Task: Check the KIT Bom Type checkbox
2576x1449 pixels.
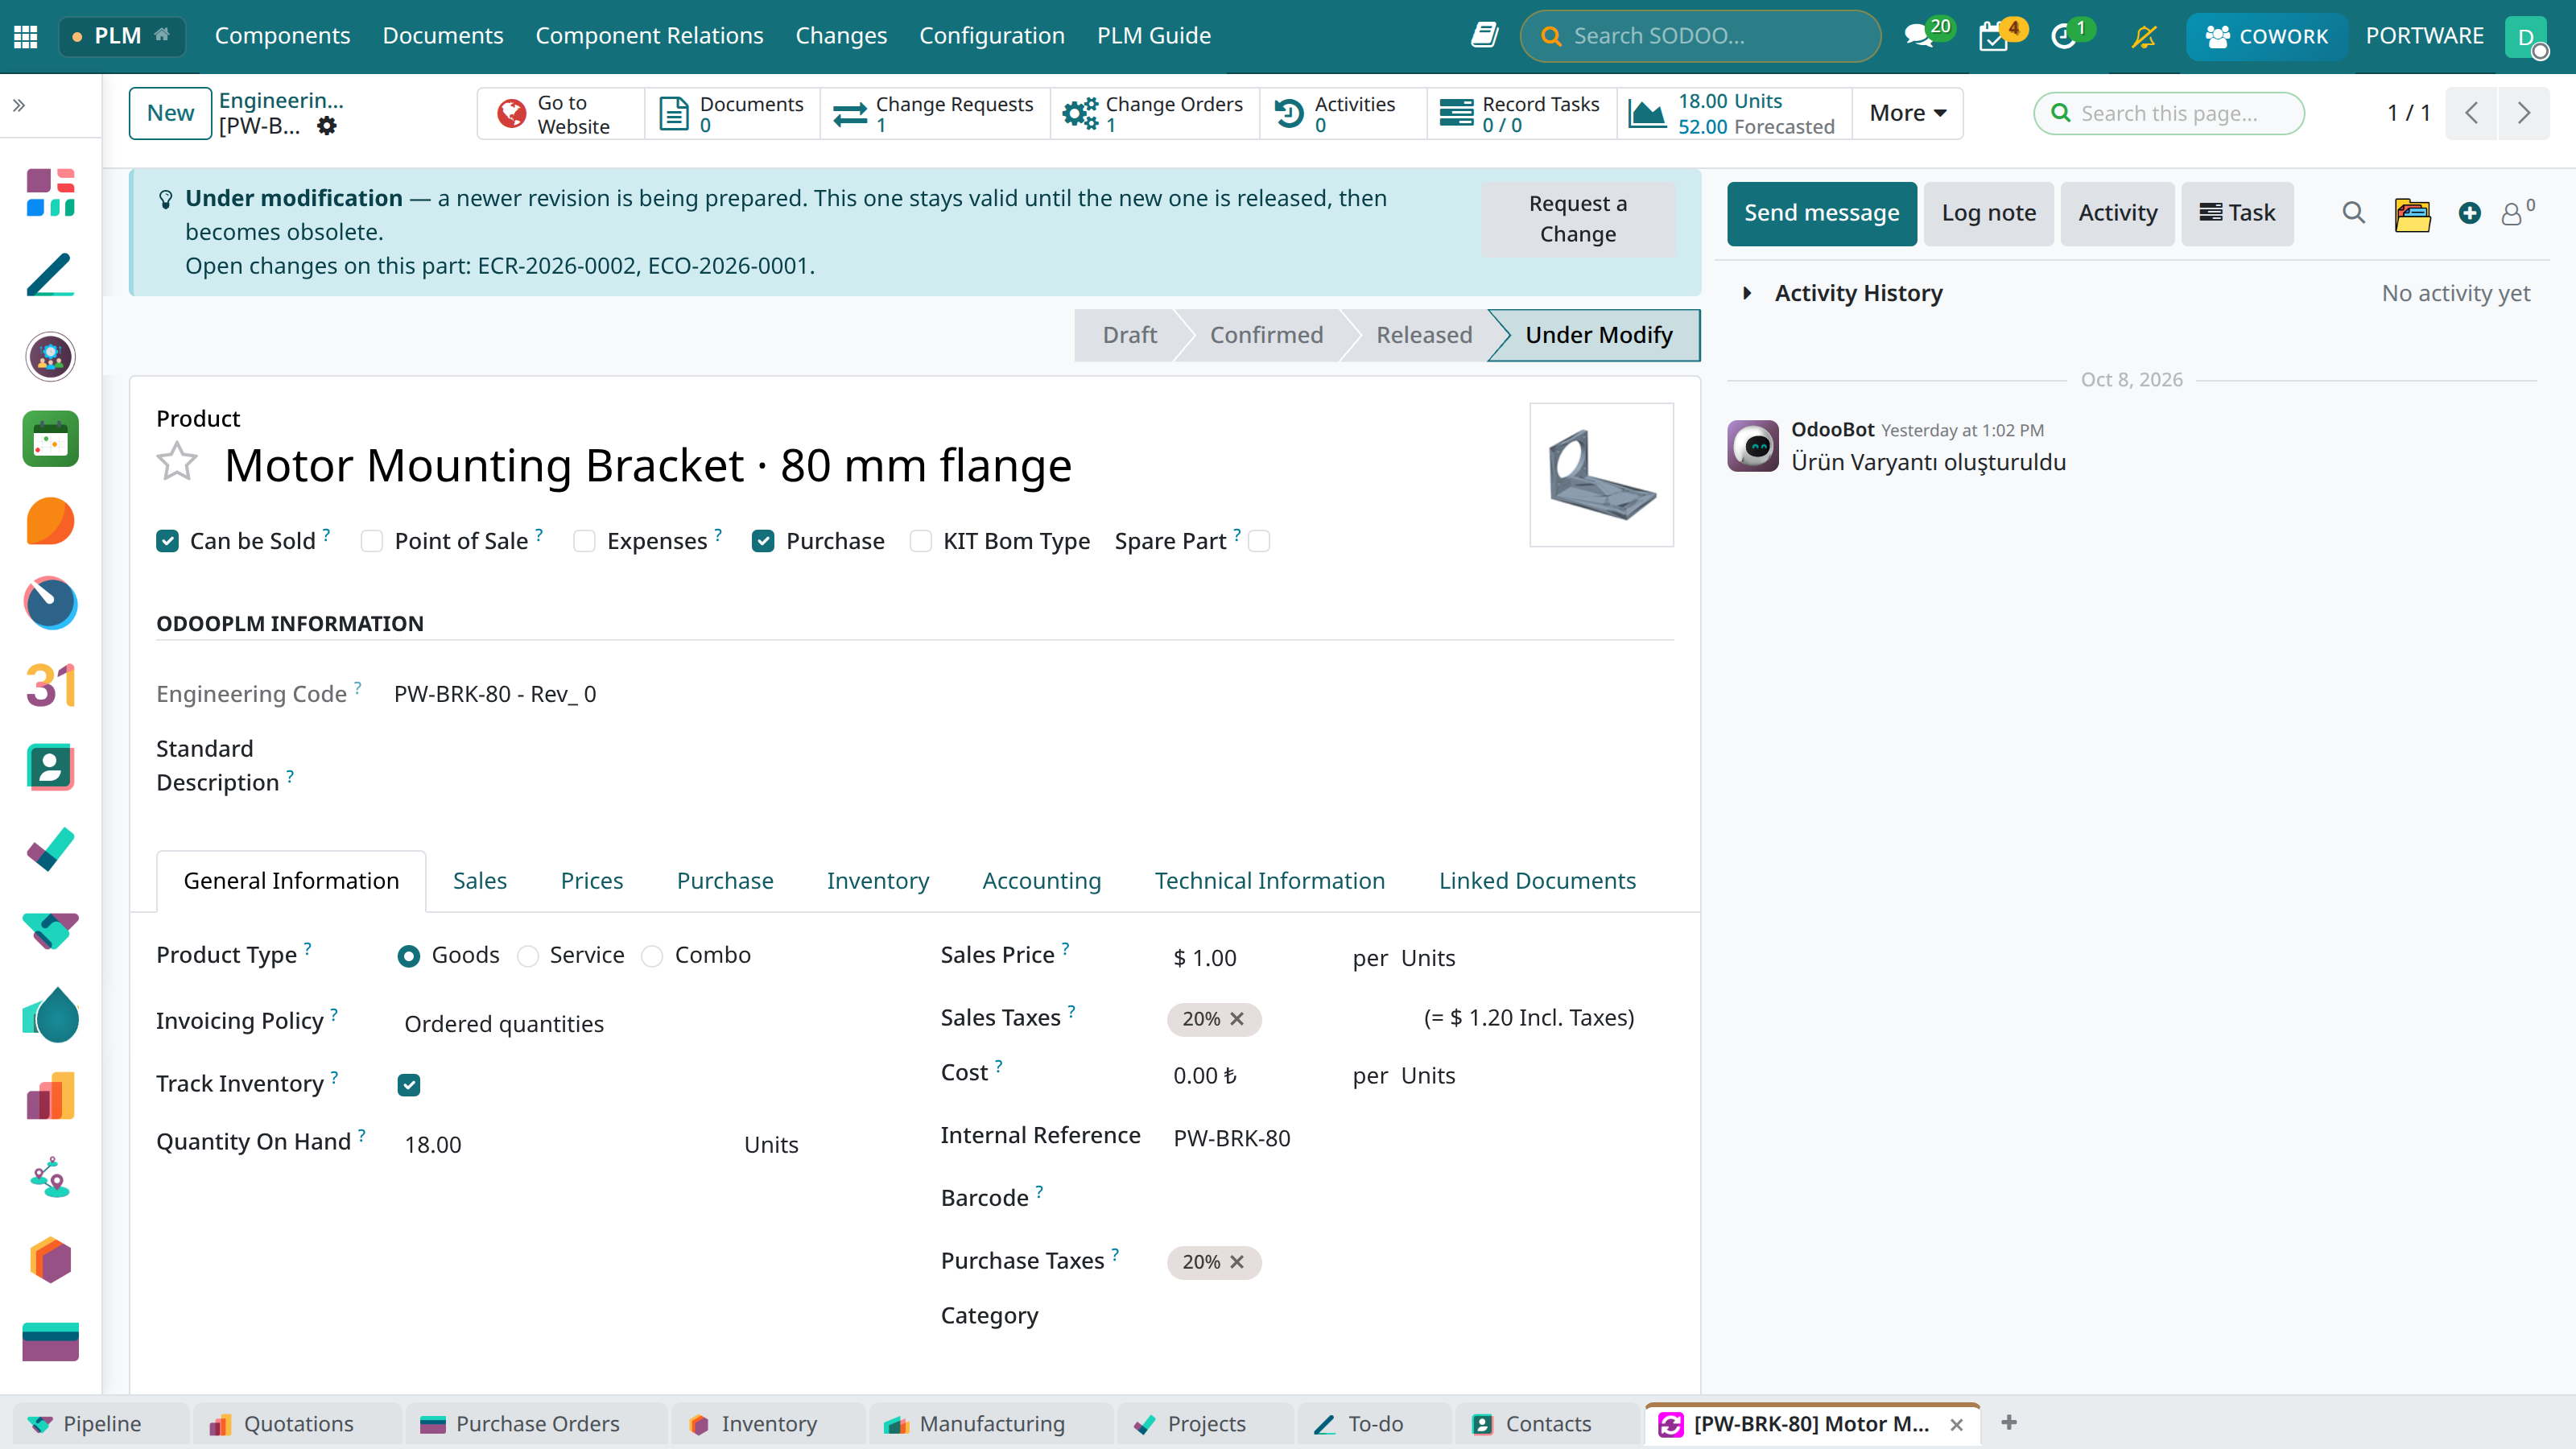Action: [920, 541]
